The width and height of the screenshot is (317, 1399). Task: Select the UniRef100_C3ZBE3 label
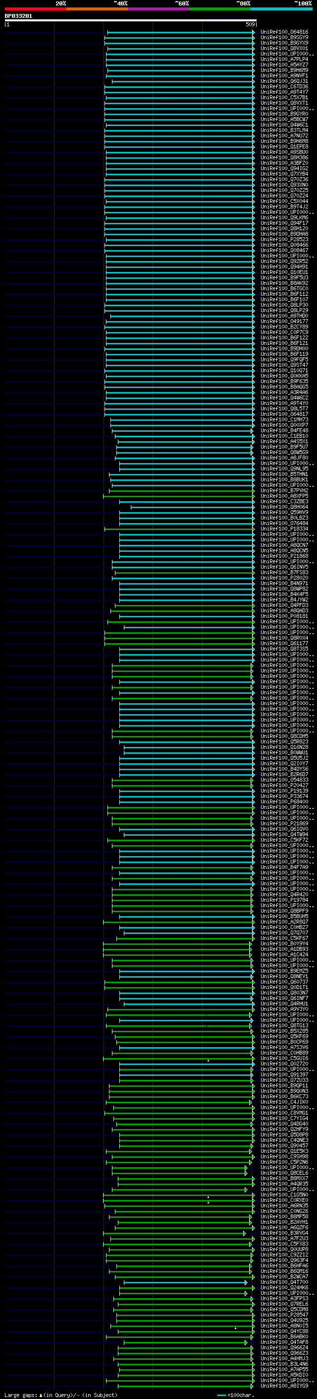click(x=284, y=501)
